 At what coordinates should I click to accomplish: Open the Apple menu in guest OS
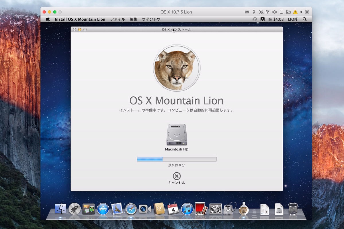point(48,19)
